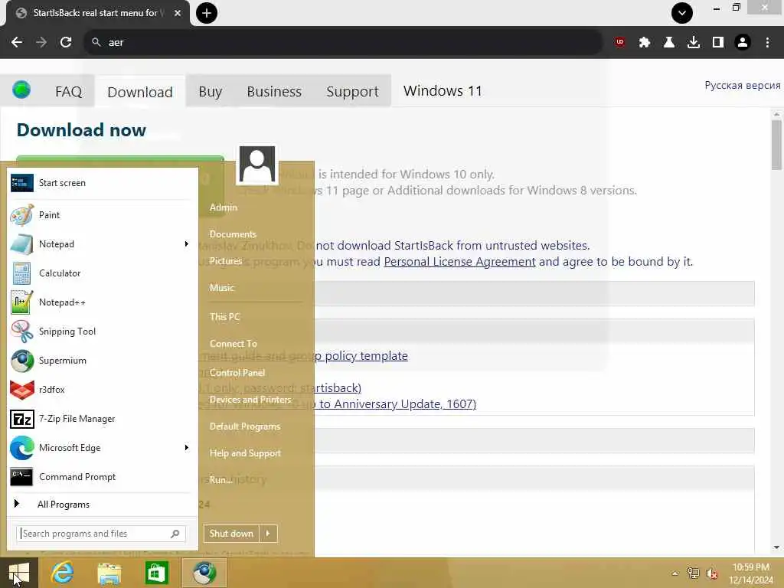The width and height of the screenshot is (784, 588).
Task: Show hidden tray icons
Action: point(675,573)
